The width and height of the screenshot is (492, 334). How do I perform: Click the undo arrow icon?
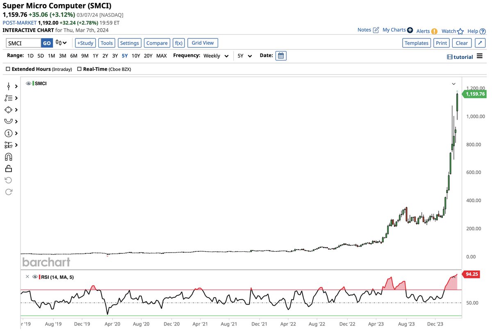click(x=9, y=180)
